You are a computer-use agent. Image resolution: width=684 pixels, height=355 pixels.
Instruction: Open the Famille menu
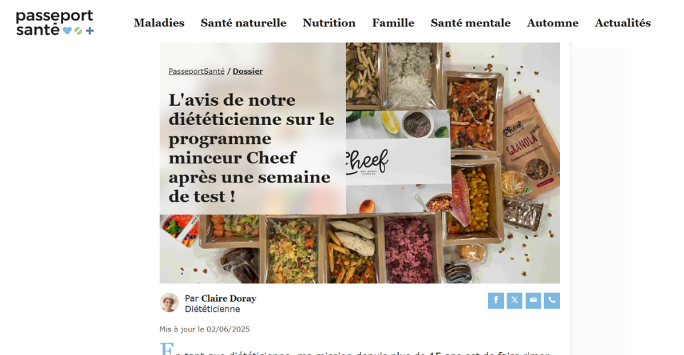pos(393,23)
